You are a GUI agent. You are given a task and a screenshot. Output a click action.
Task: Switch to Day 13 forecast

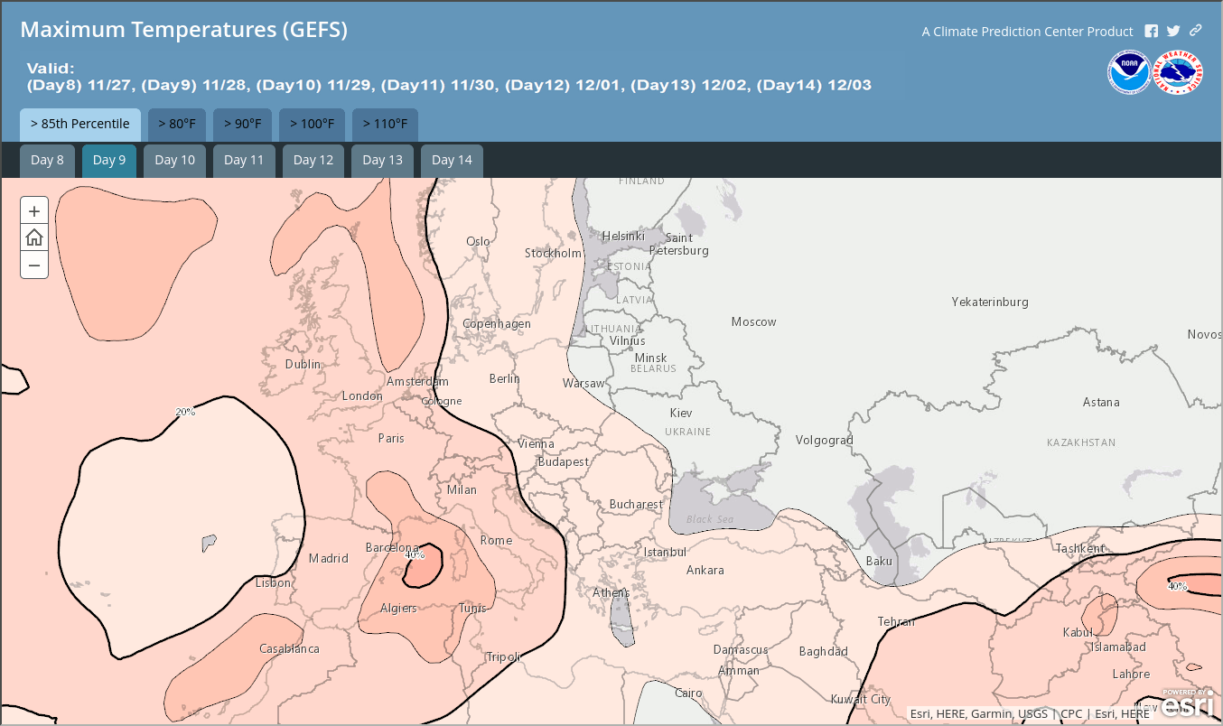click(382, 160)
